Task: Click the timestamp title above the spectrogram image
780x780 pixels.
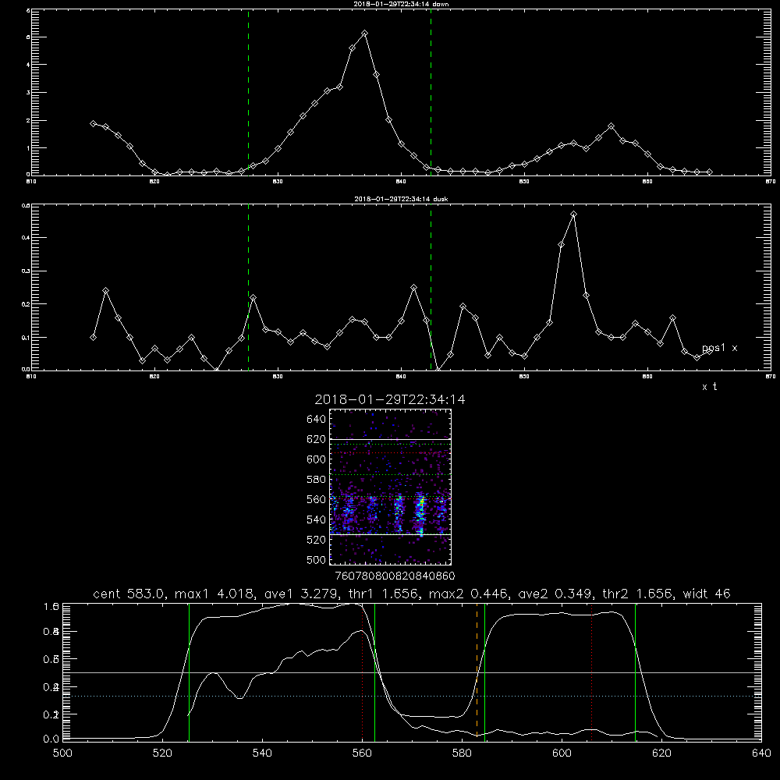Action: click(390, 399)
